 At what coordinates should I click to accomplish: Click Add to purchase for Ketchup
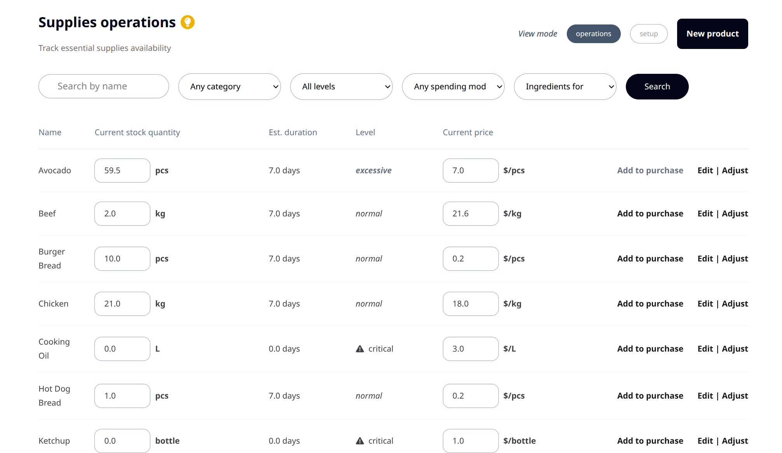(x=650, y=441)
